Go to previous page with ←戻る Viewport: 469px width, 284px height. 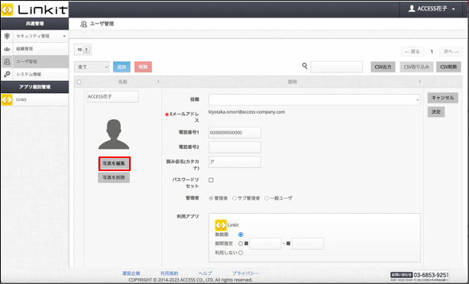(412, 52)
